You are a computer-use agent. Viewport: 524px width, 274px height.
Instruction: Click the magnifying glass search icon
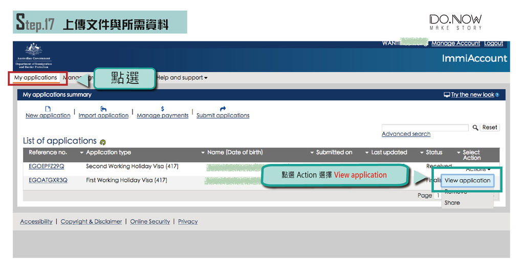pos(475,128)
